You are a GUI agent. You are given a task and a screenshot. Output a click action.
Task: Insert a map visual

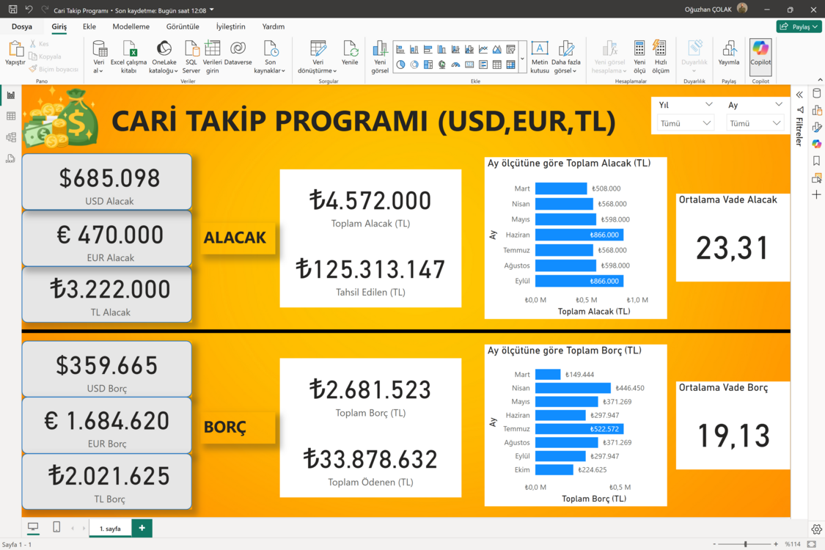[x=442, y=65]
